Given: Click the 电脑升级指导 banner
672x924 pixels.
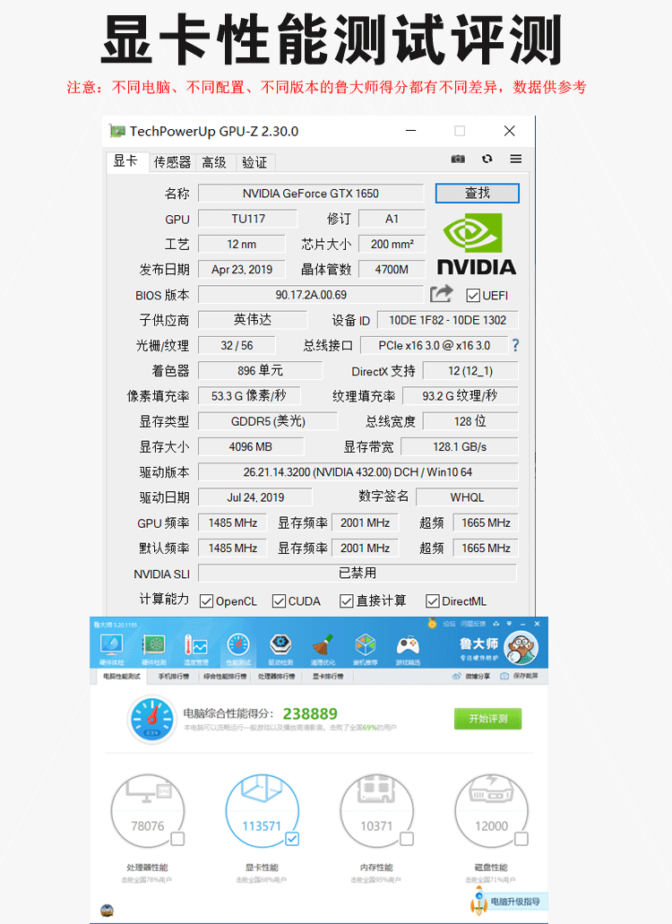Looking at the screenshot, I should tap(514, 902).
